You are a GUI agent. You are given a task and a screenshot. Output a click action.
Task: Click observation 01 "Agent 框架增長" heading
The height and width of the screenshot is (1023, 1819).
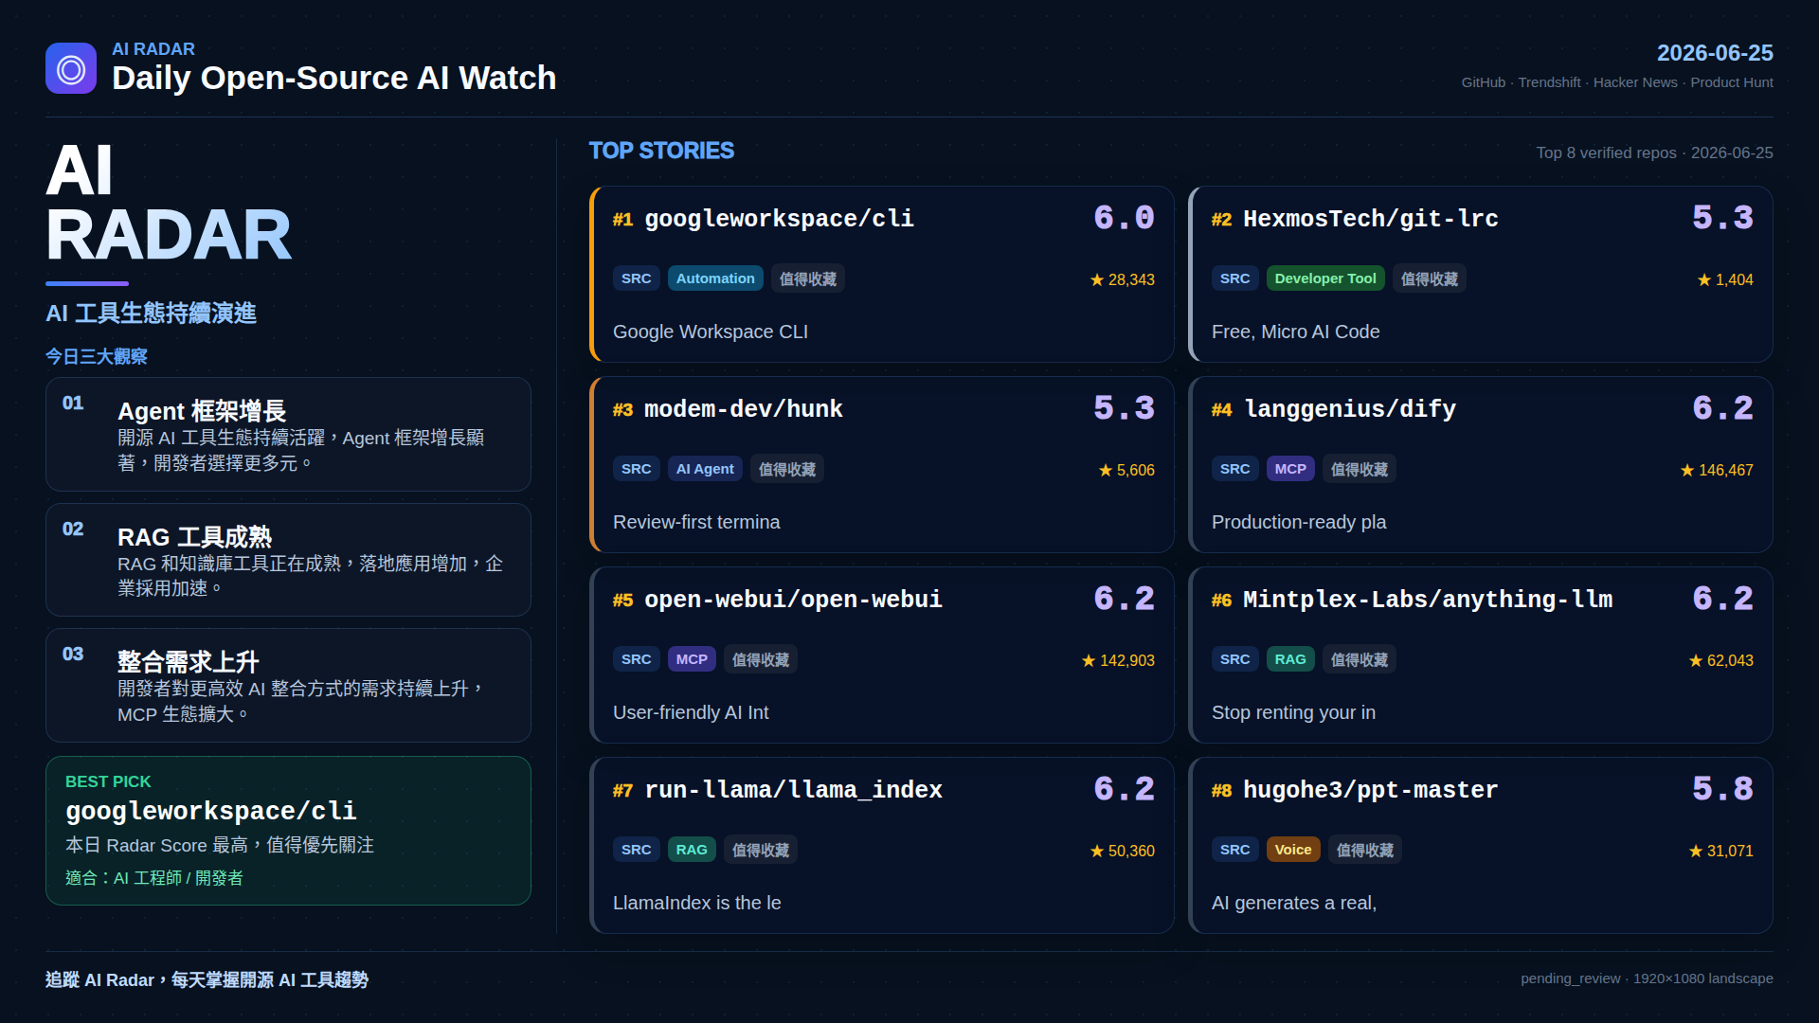click(x=202, y=411)
